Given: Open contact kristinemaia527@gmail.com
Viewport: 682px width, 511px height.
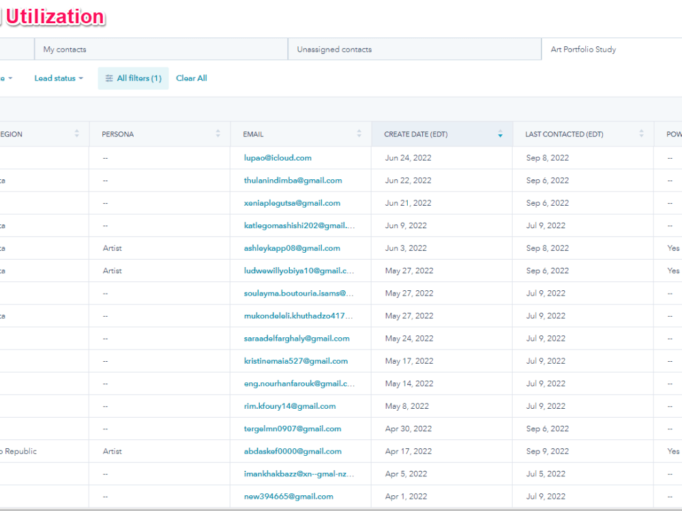Looking at the screenshot, I should (x=296, y=361).
